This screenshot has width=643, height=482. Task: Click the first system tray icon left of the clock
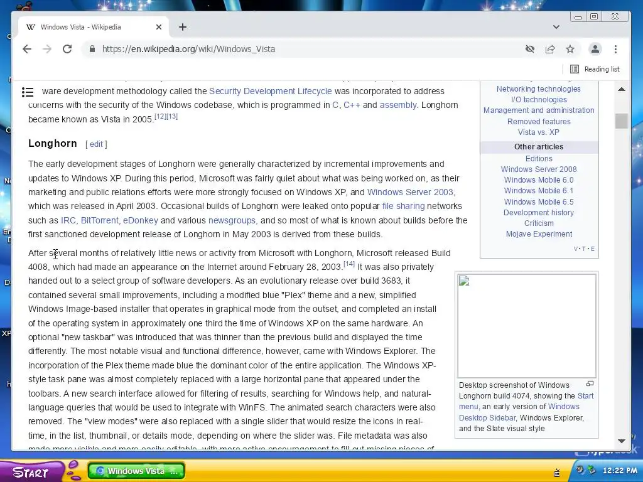click(x=592, y=469)
